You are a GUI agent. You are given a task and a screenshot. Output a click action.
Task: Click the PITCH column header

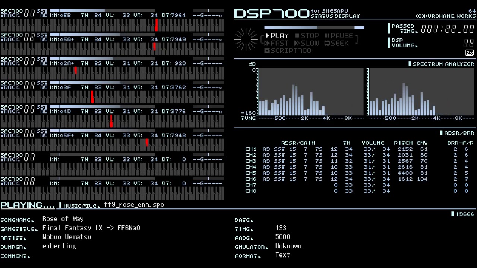tap(403, 143)
